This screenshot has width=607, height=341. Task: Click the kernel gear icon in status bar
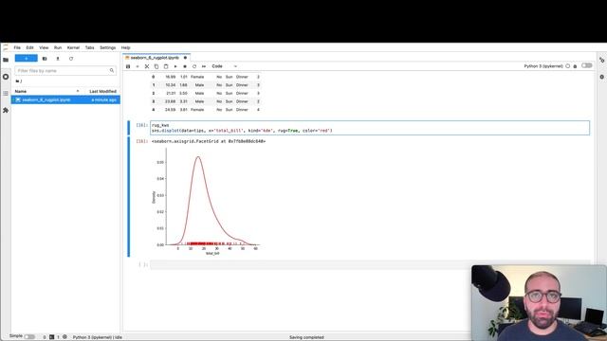tap(64, 337)
